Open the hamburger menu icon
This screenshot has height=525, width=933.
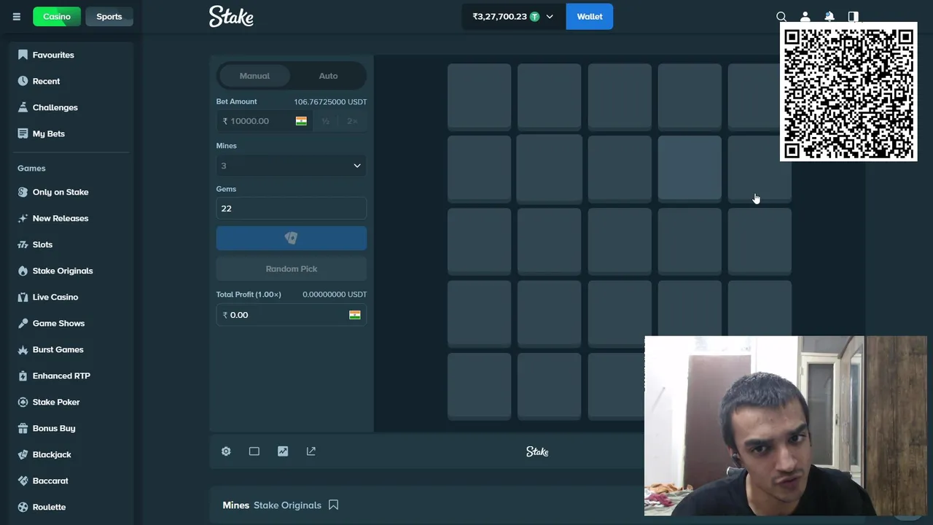coord(16,17)
